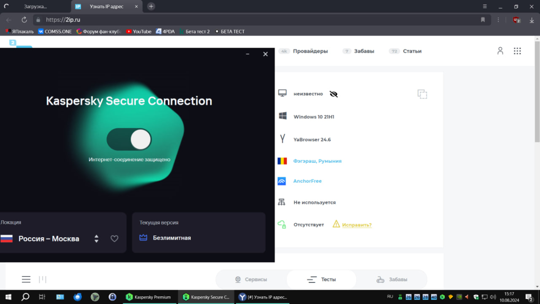Open the Бета тест 2 bookmark

click(194, 32)
